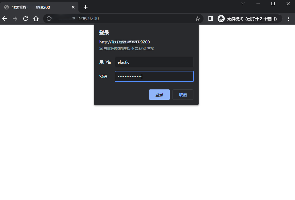The height and width of the screenshot is (200, 295).
Task: Open the incognito mode (无痕模式) indicator
Action: (249, 19)
